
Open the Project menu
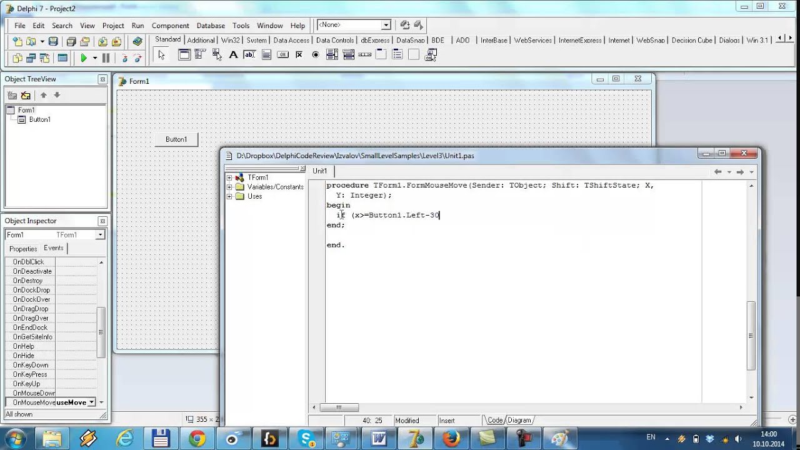click(x=113, y=26)
